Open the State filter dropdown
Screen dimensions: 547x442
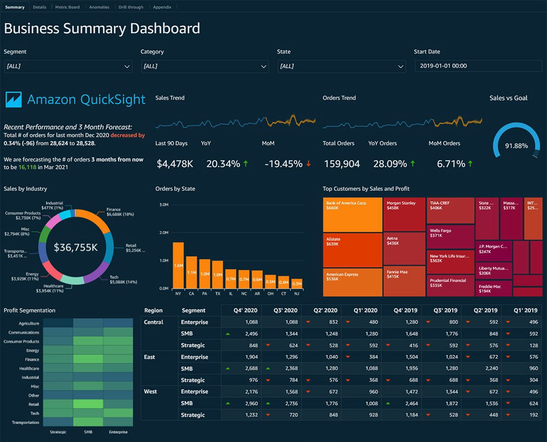(341, 66)
